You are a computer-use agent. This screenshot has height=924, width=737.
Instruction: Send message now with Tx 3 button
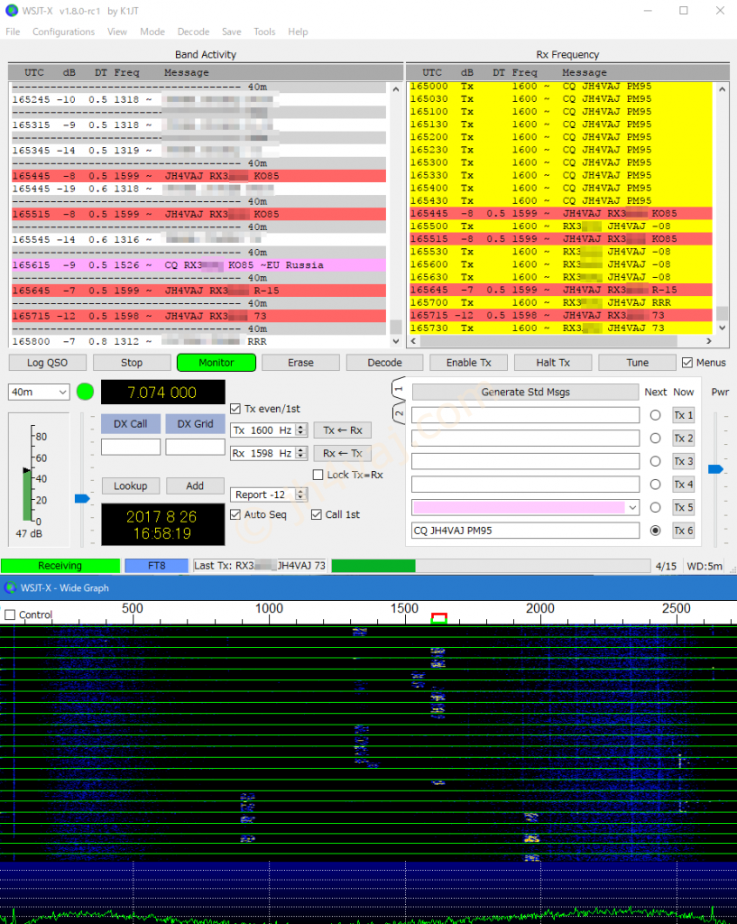click(684, 461)
